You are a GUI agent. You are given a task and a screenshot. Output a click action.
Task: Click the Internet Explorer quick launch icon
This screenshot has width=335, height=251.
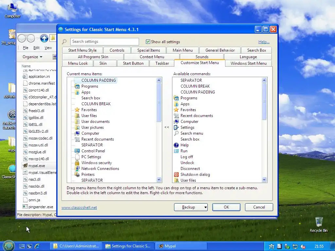click(x=37, y=246)
